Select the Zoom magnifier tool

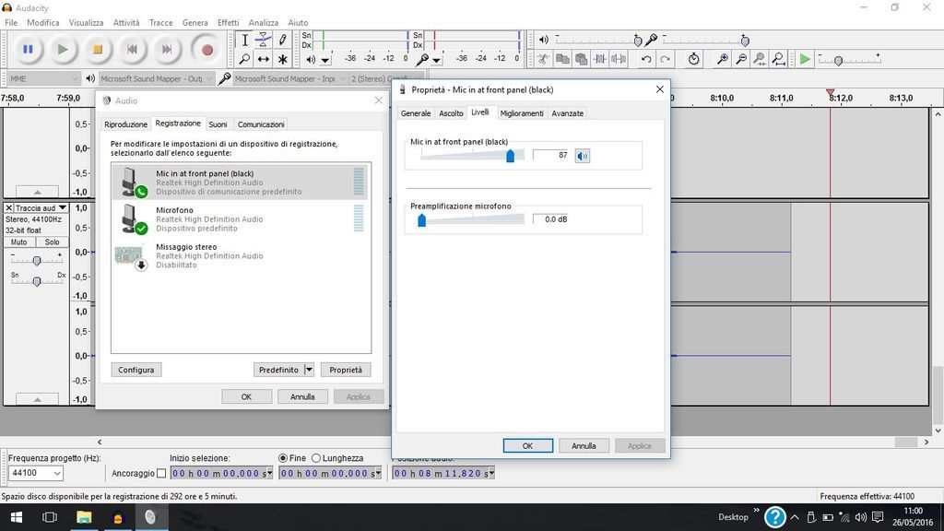coord(244,59)
